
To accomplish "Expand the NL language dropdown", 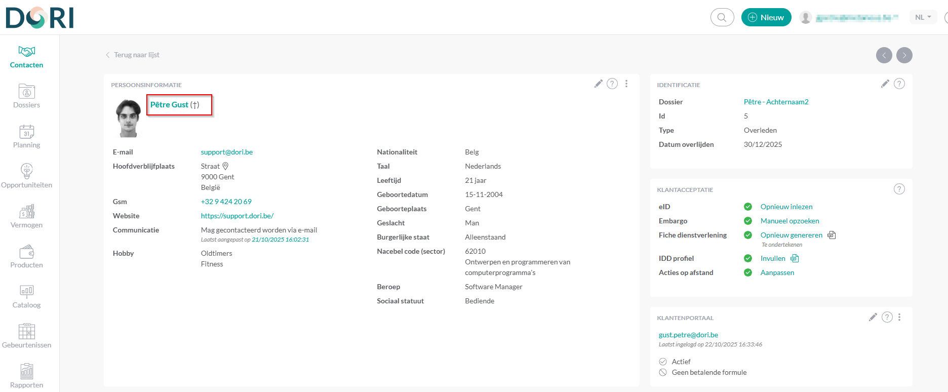I will [923, 17].
